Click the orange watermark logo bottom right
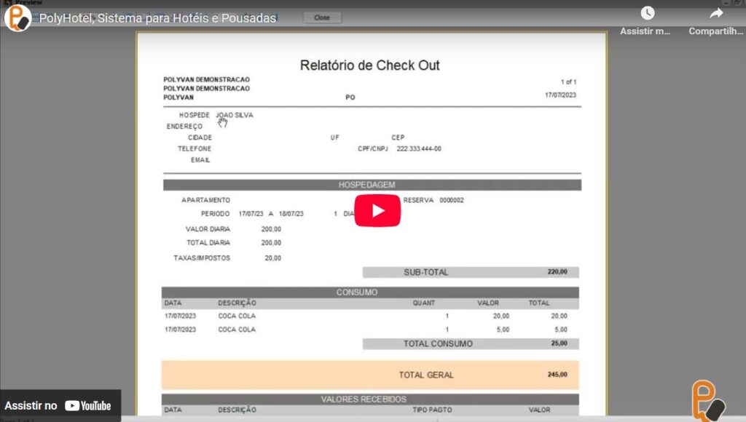The image size is (746, 422). pos(707,399)
